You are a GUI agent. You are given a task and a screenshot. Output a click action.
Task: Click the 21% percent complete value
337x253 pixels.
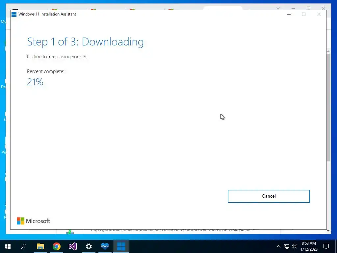pyautogui.click(x=35, y=82)
